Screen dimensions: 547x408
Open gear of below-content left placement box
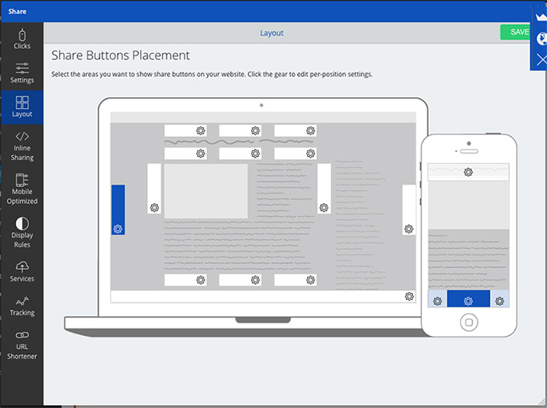pos(201,280)
